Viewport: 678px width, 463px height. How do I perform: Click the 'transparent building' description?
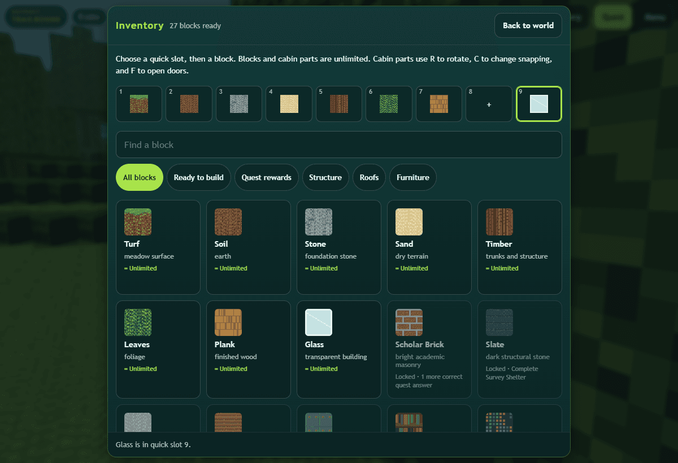(336, 357)
